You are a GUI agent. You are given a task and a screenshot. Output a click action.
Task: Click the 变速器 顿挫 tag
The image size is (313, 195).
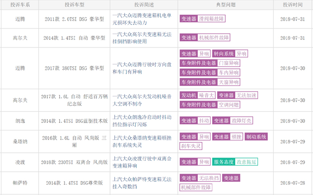click(228, 137)
